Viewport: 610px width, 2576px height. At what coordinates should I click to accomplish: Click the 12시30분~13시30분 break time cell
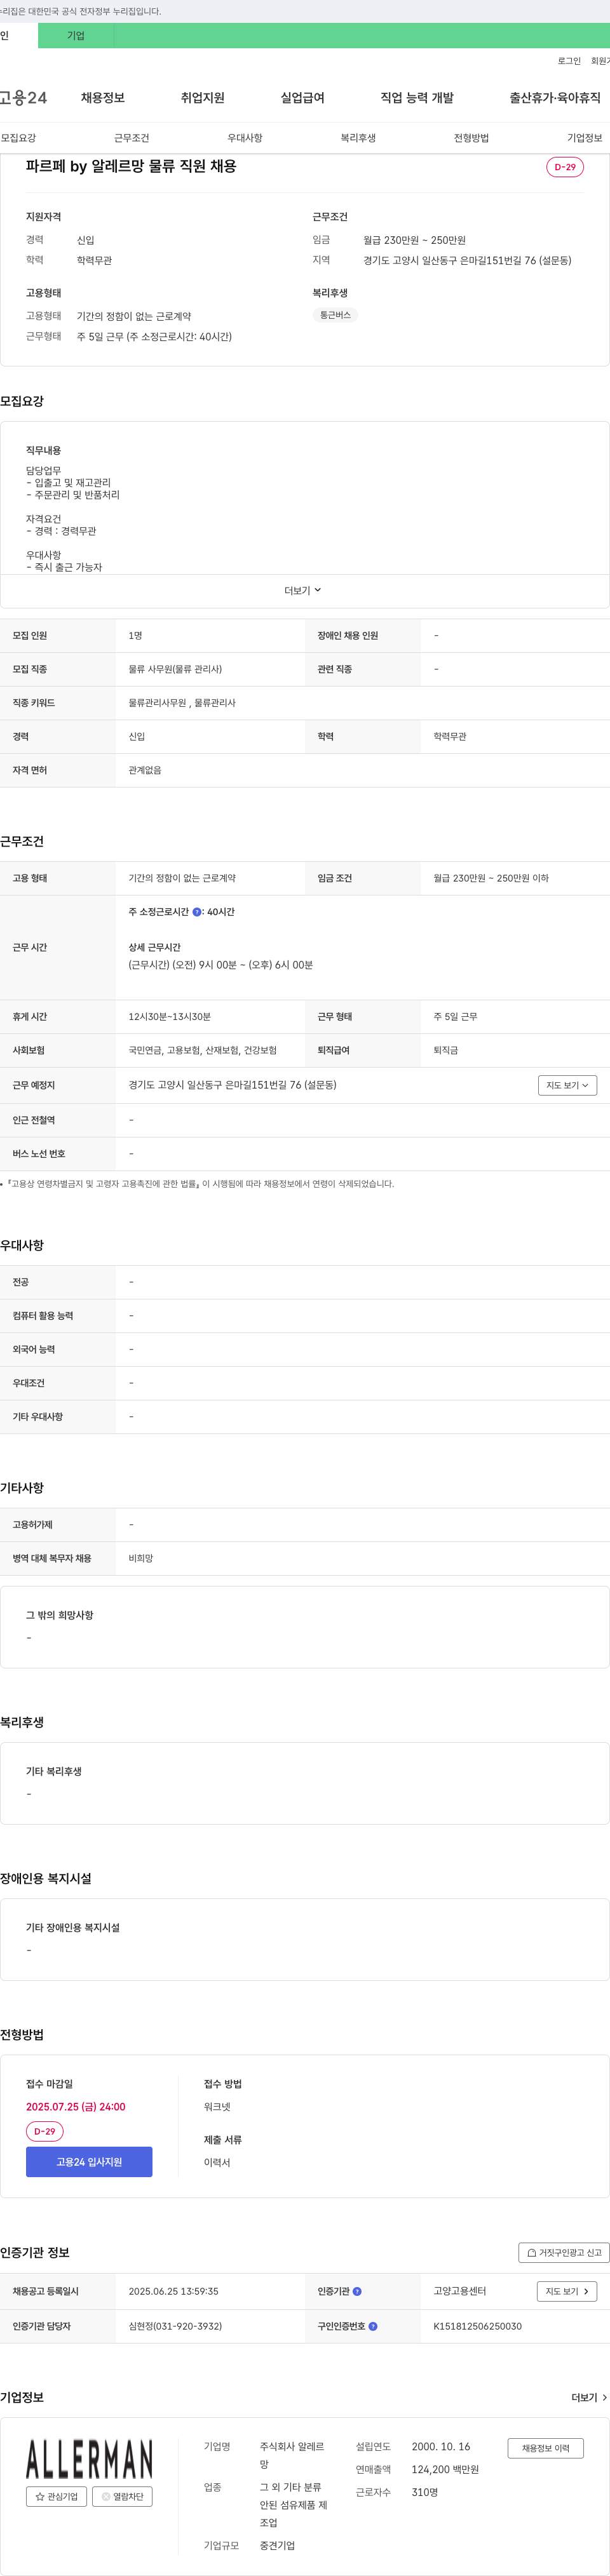coord(169,1017)
